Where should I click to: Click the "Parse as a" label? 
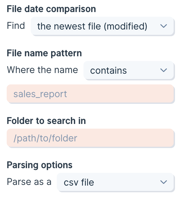click(x=29, y=182)
